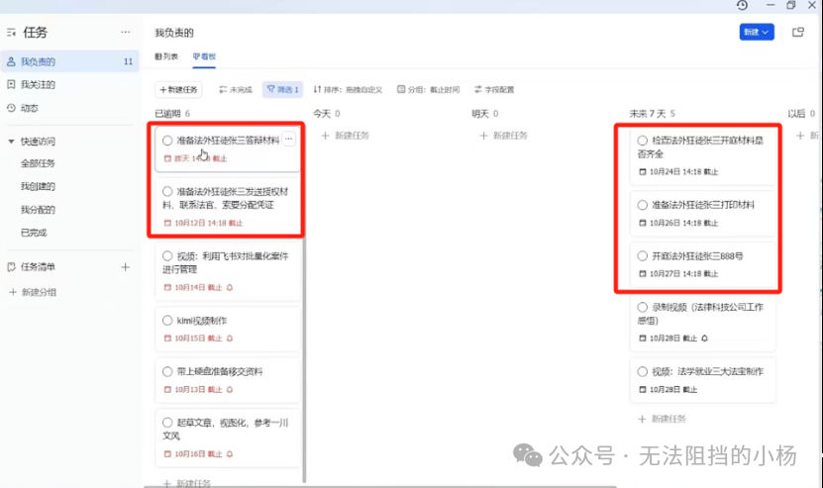823x488 pixels.
Task: Click calendar icon on 10月26日 14:18 deadline
Action: pos(643,223)
